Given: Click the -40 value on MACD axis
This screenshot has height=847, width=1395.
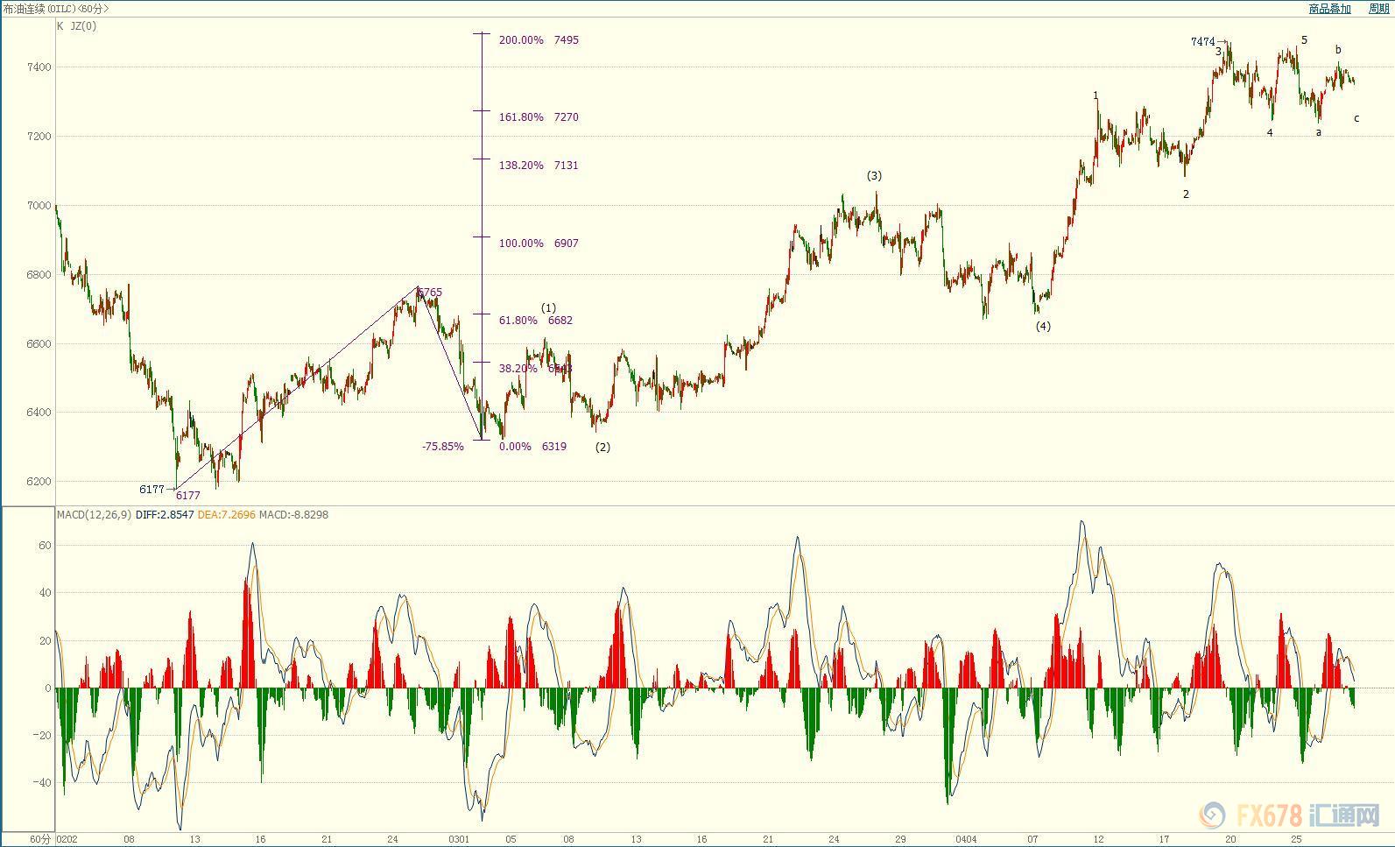Looking at the screenshot, I should pos(41,783).
